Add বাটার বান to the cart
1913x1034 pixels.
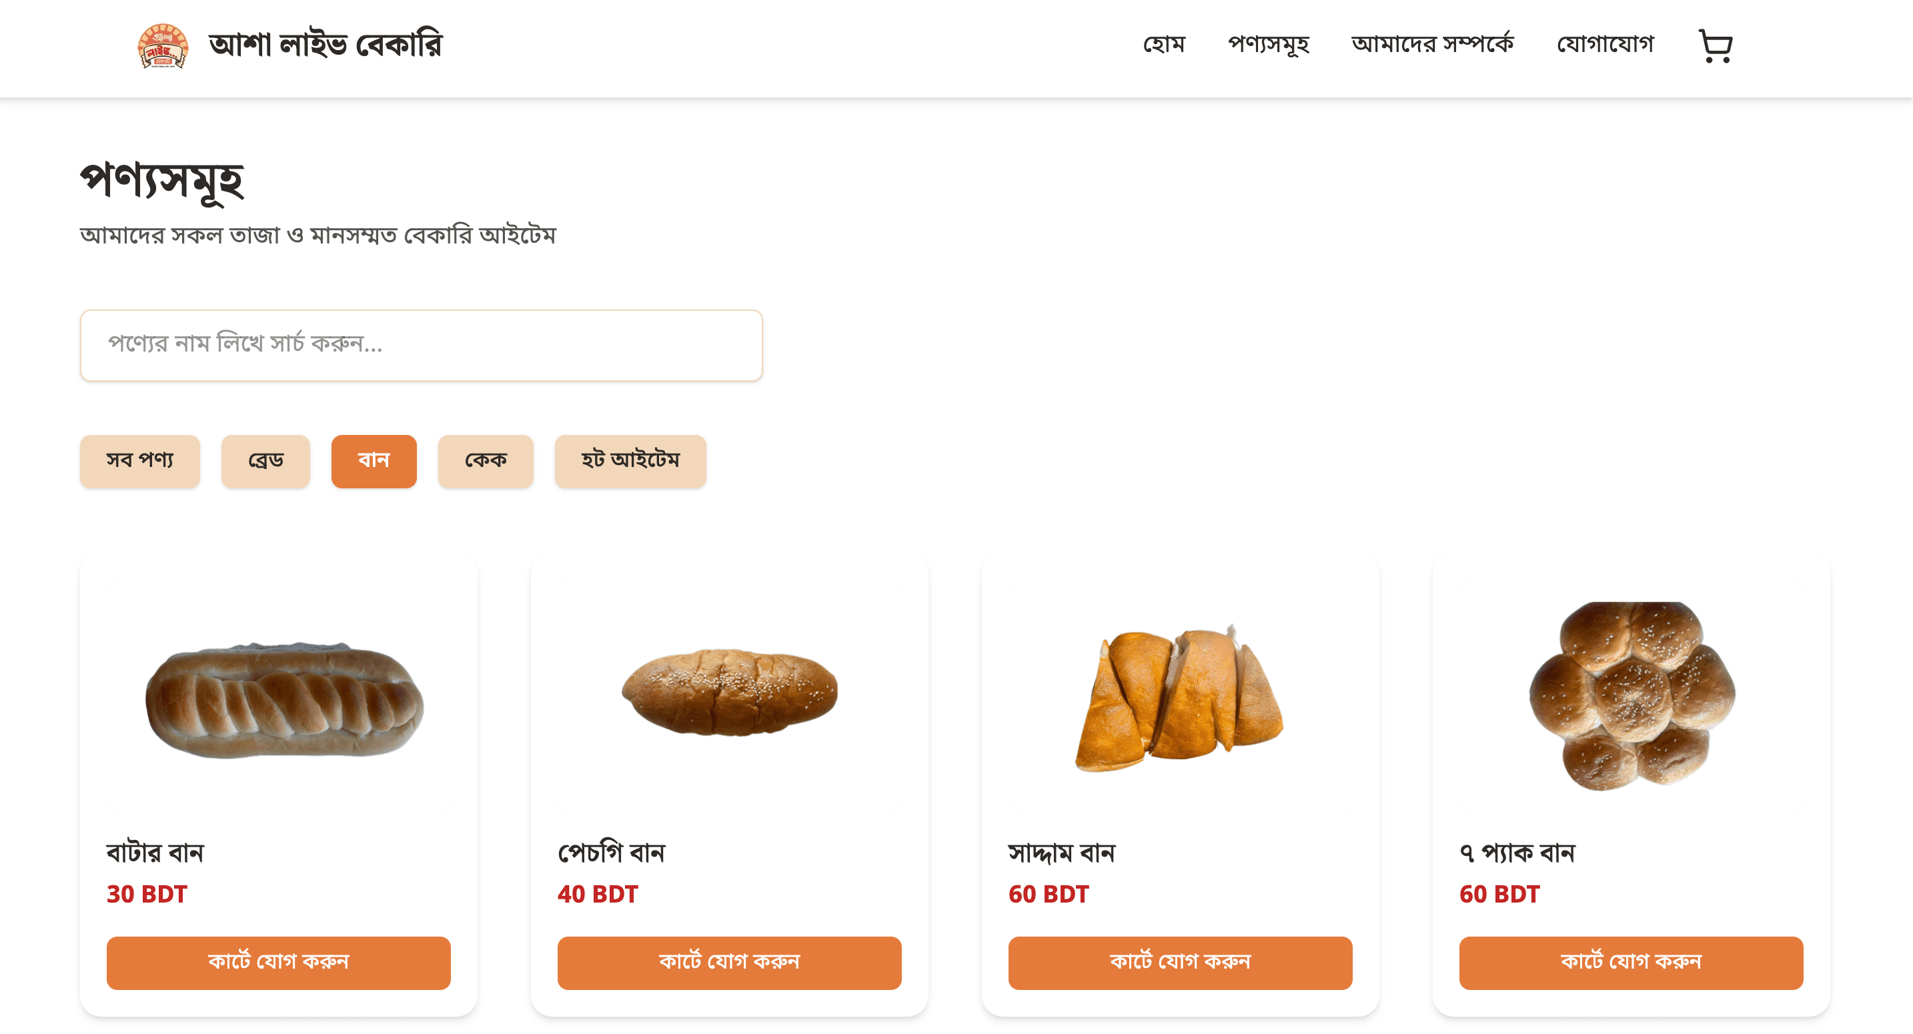coord(279,963)
